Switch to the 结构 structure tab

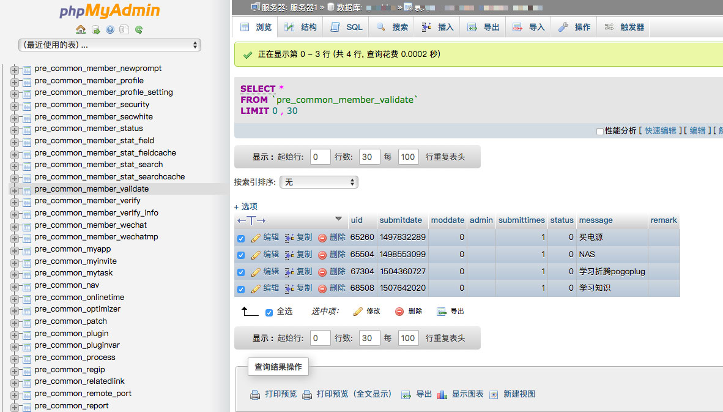pyautogui.click(x=300, y=27)
